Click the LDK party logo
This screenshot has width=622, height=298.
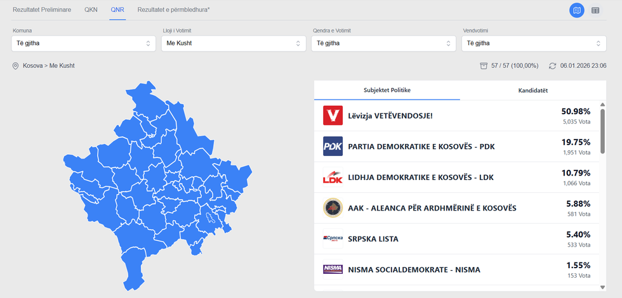click(333, 177)
